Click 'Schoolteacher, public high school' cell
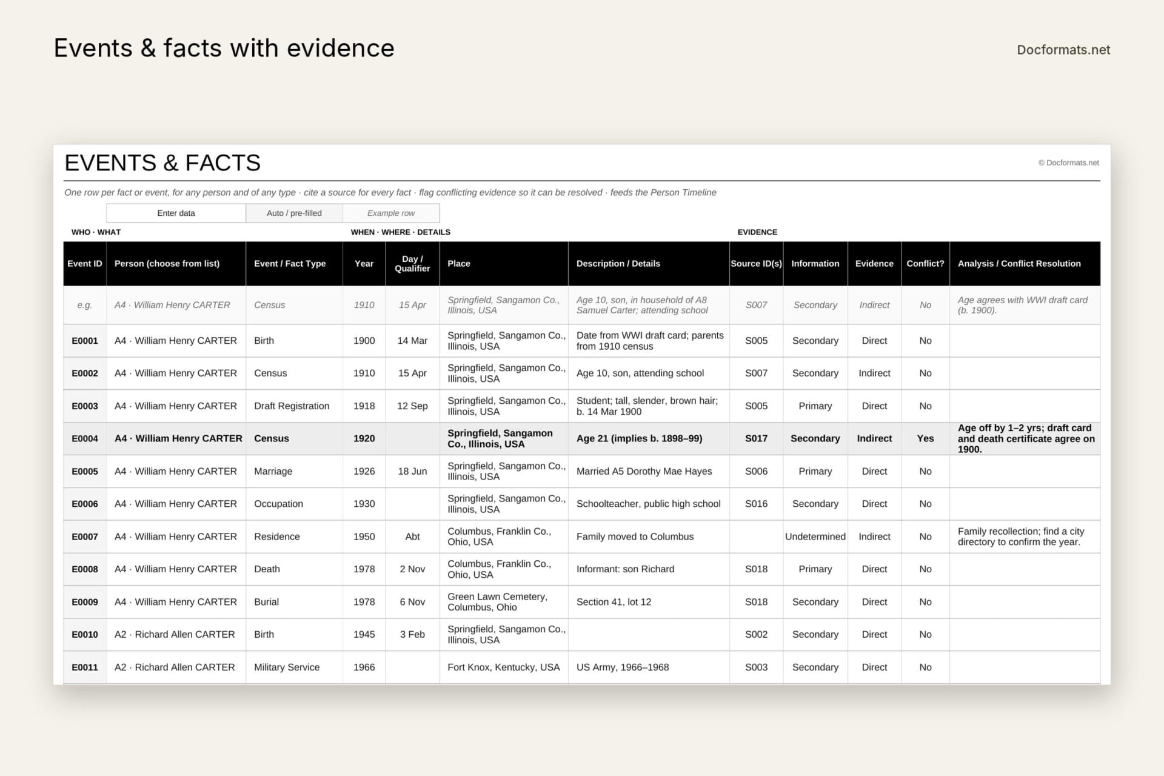 point(649,504)
